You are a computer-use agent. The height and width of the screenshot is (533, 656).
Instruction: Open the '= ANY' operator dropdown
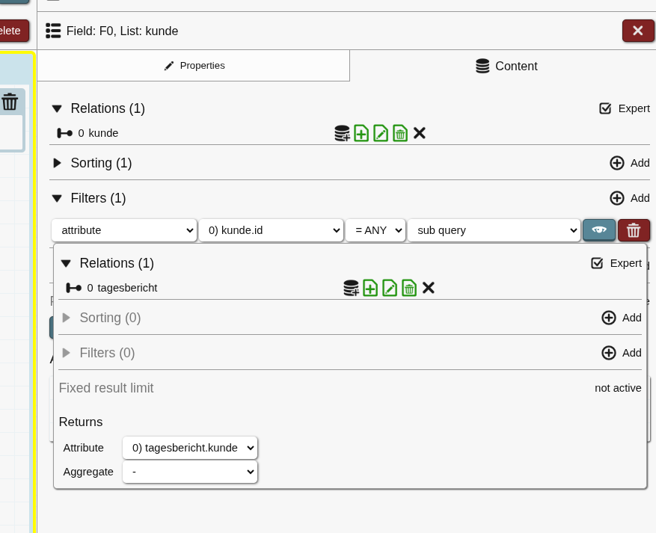click(x=375, y=230)
